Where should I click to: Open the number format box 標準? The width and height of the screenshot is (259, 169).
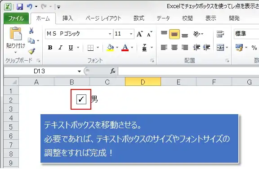[246, 34]
